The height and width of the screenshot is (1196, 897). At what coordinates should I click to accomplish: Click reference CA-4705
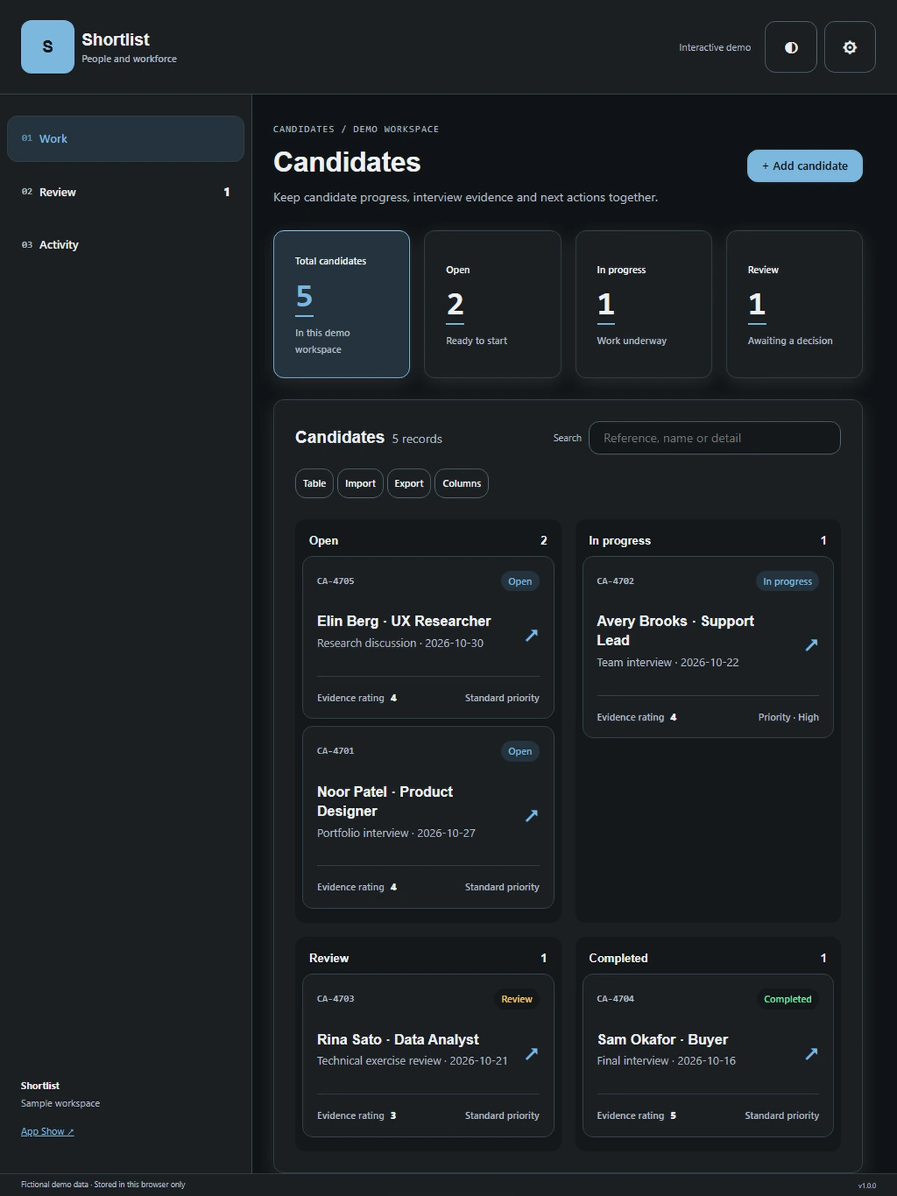336,581
